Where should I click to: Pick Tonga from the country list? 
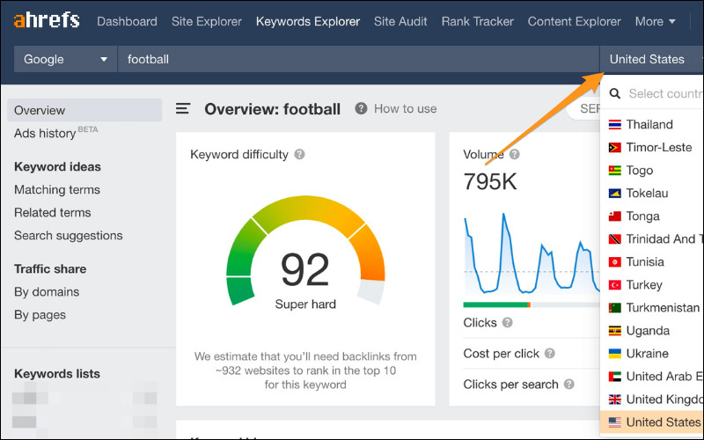coord(652,216)
